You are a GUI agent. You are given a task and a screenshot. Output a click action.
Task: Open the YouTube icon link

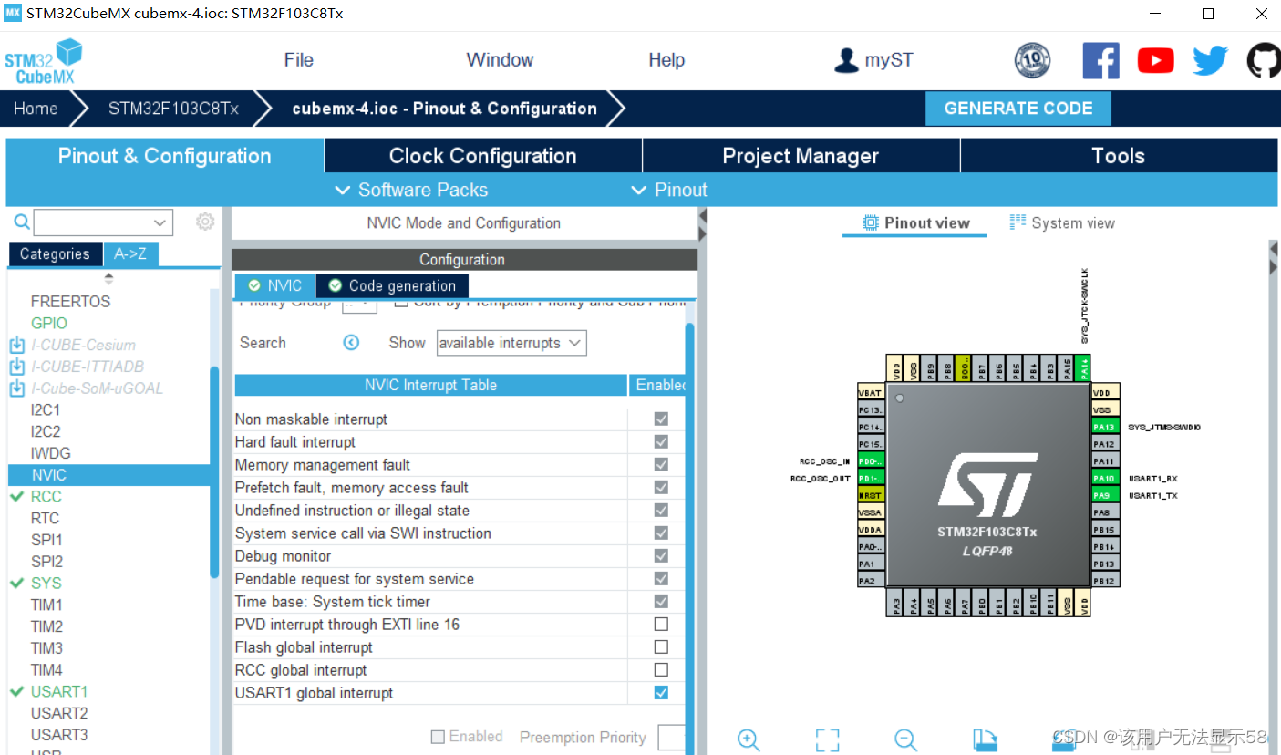[x=1155, y=60]
